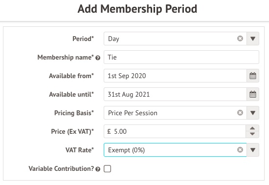The image size is (269, 185).
Task: Click the Price (Ex VAT) input
Action: pyautogui.click(x=175, y=131)
